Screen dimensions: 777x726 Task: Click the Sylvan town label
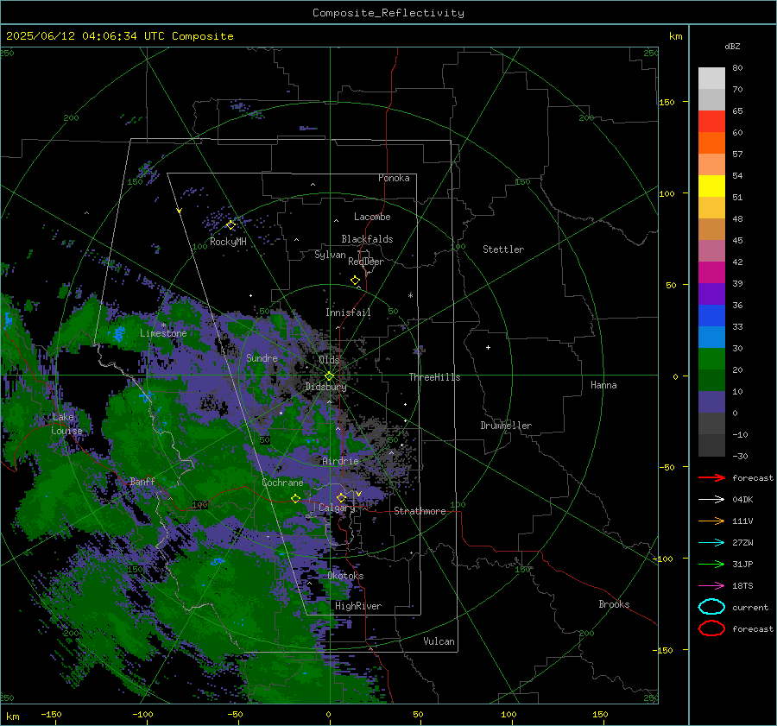coord(330,255)
